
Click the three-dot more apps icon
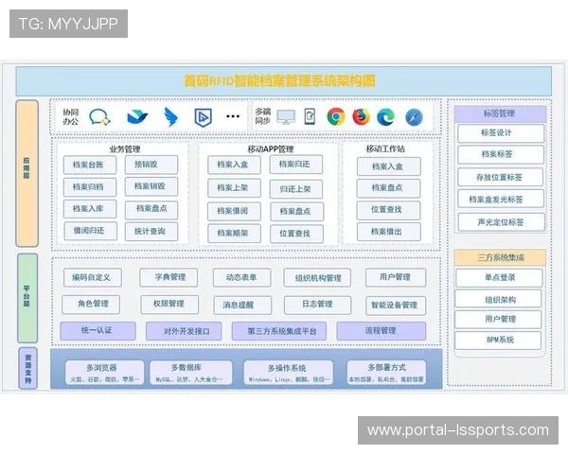(233, 116)
